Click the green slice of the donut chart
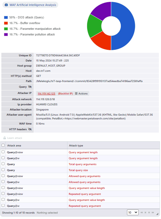The height and width of the screenshot is (219, 161). click(94, 26)
